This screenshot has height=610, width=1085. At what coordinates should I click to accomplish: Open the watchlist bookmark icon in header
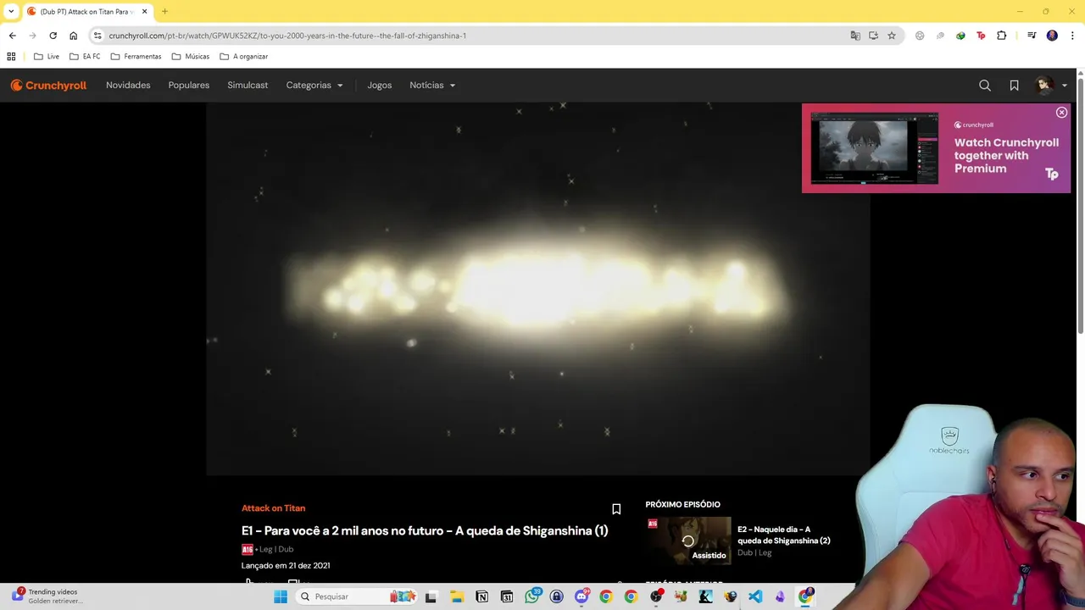(x=1014, y=85)
